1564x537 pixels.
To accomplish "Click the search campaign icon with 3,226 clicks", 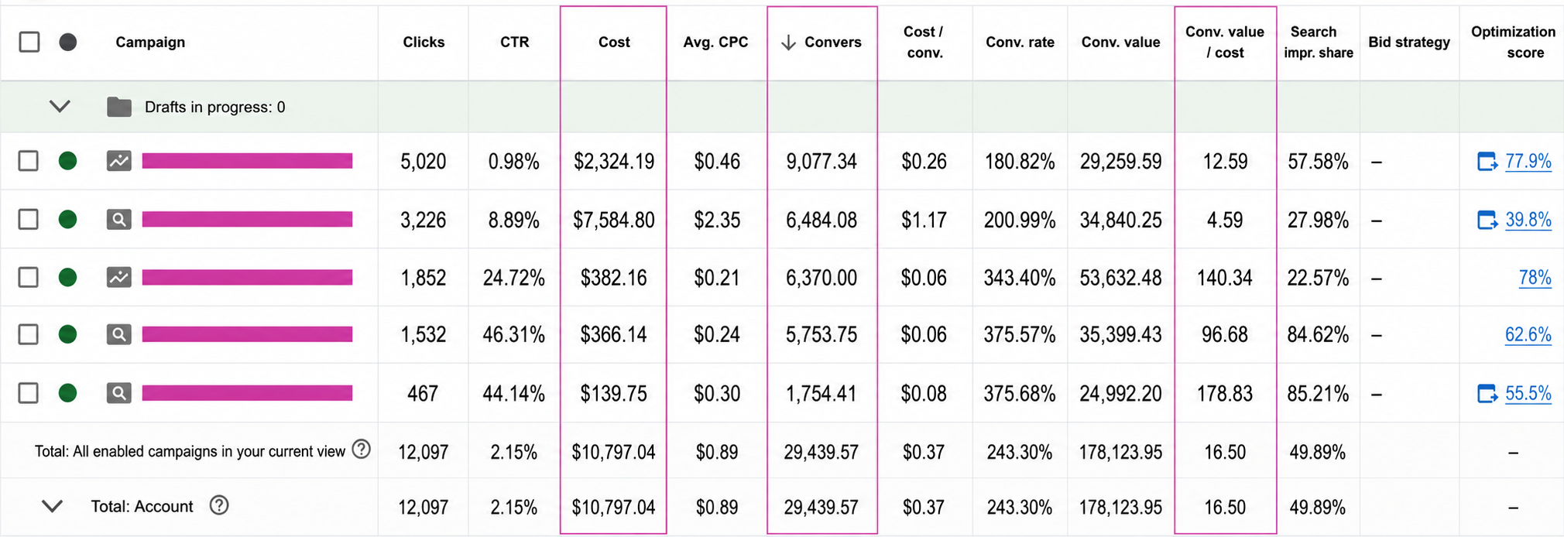I will click(x=118, y=220).
